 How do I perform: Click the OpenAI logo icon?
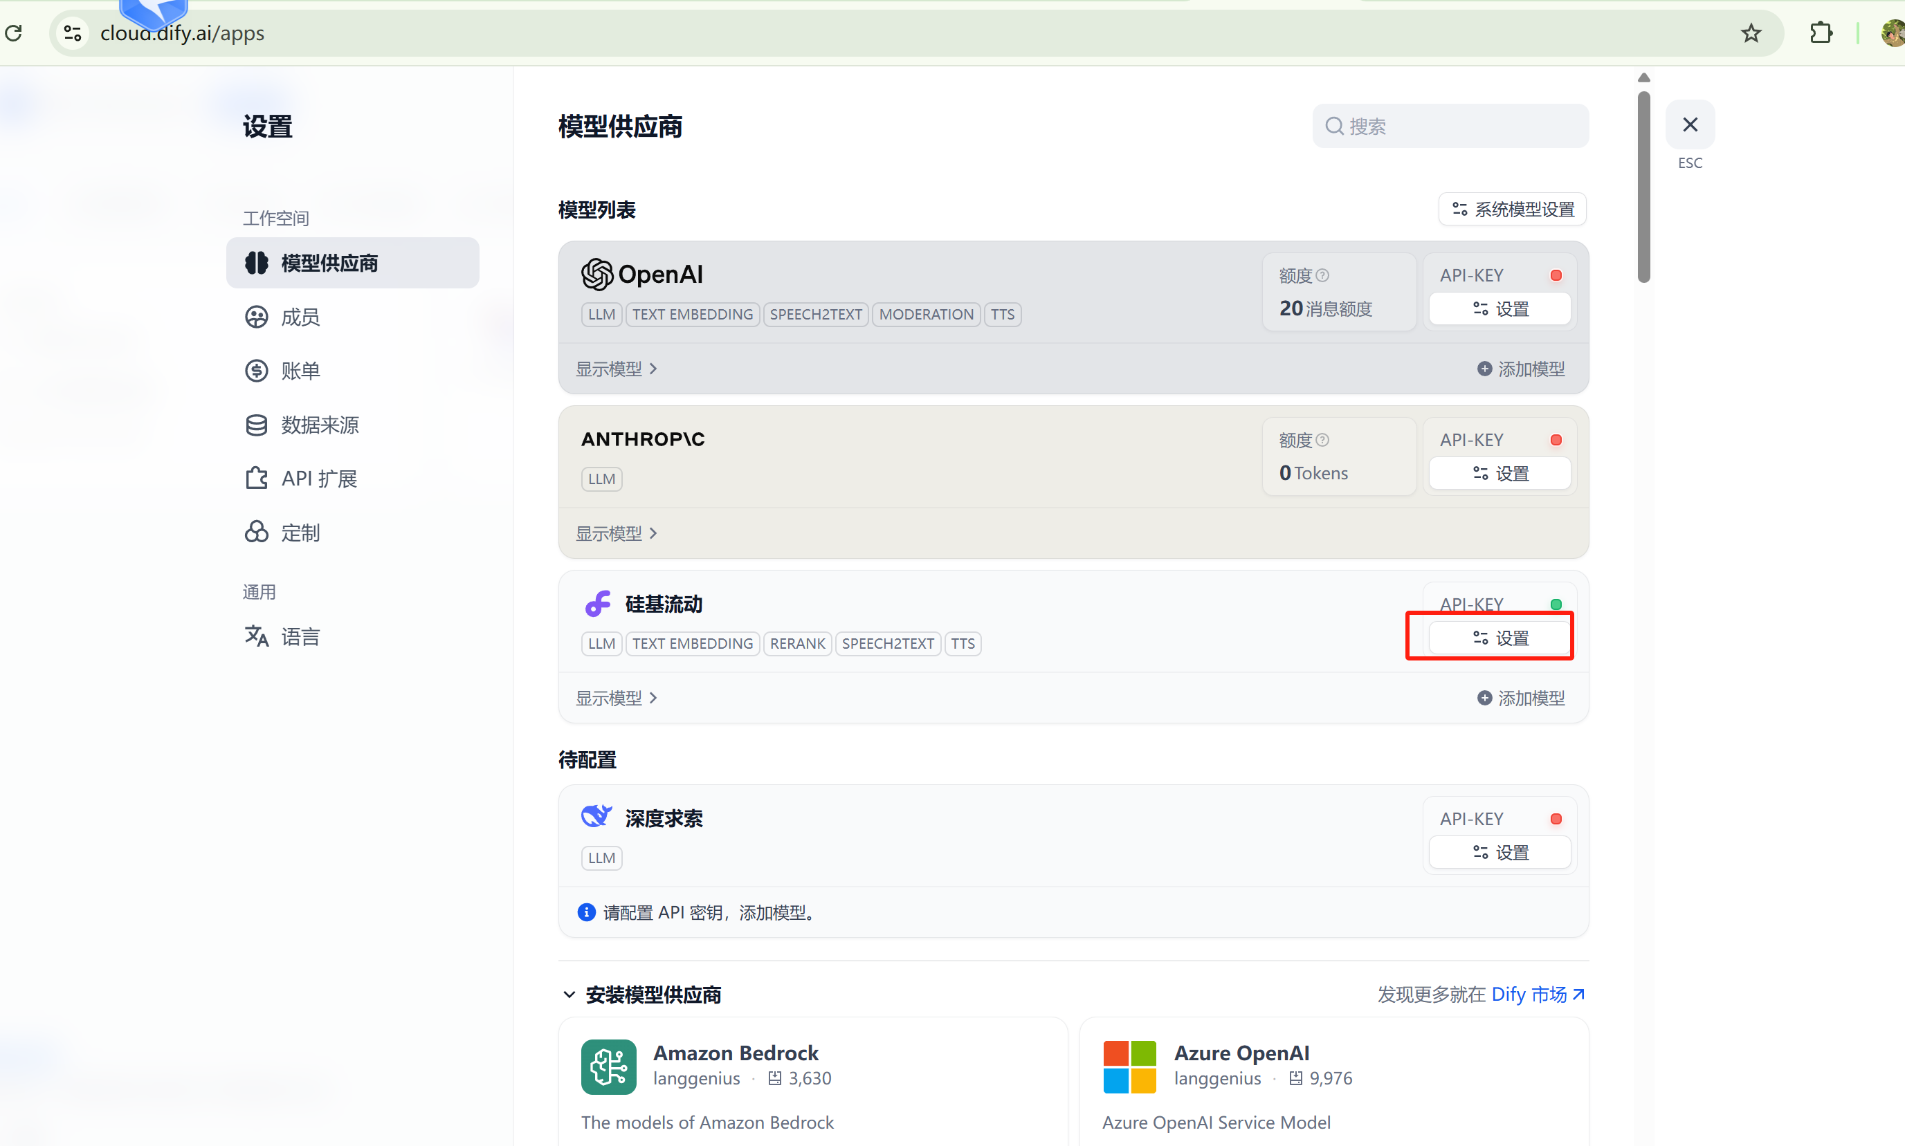click(597, 274)
